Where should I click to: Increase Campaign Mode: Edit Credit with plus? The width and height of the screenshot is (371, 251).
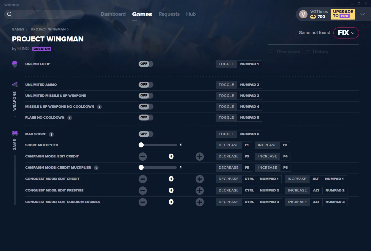tap(200, 157)
